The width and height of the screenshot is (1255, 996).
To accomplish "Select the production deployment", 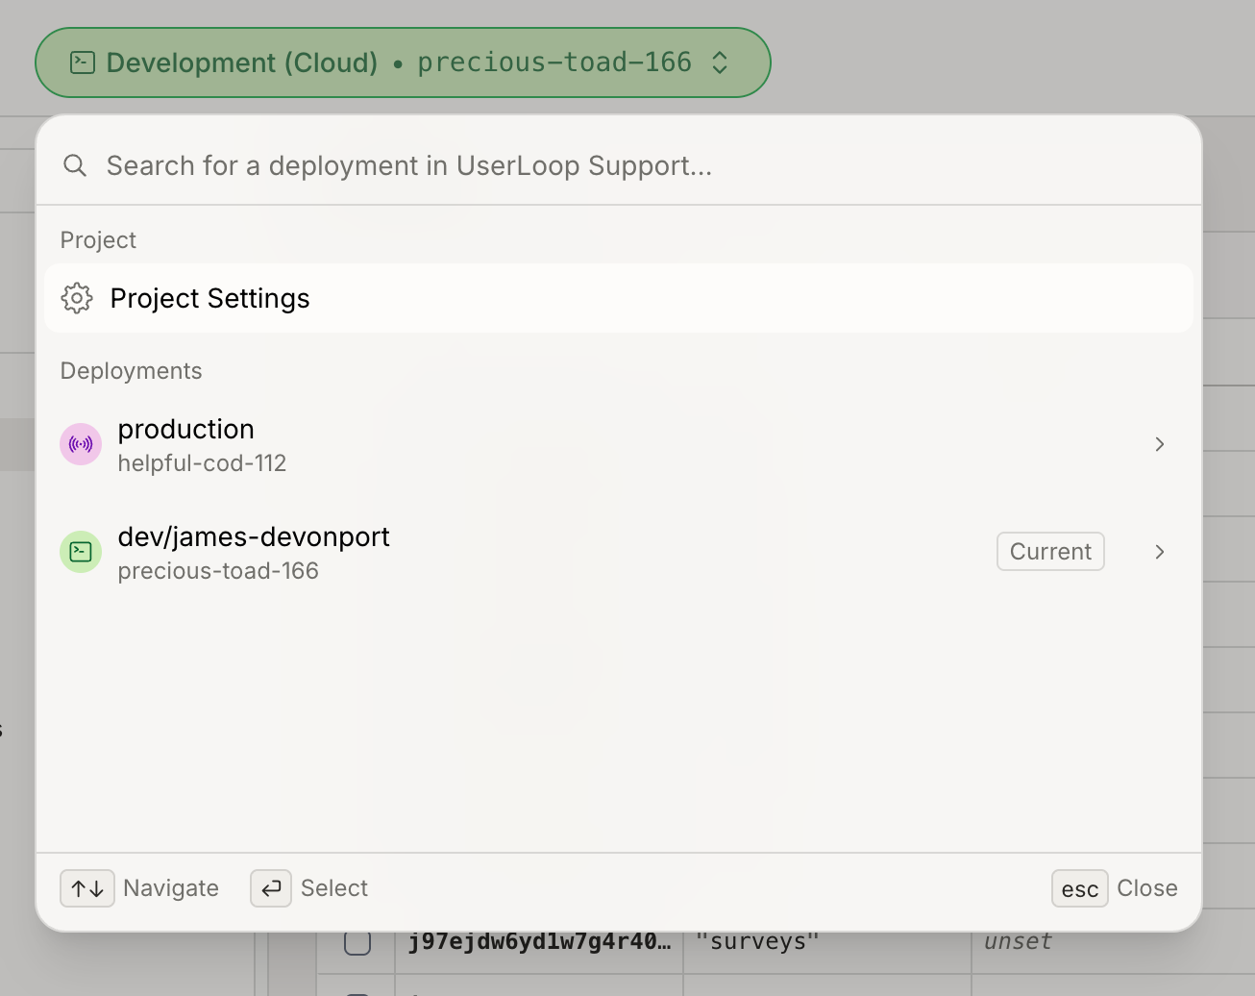I will point(619,444).
